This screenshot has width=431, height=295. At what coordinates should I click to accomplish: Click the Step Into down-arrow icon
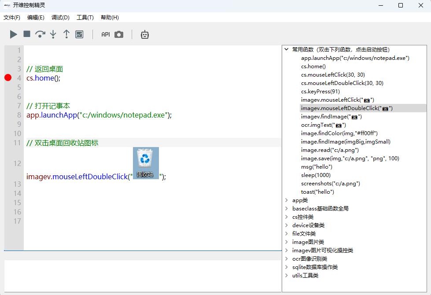(53, 34)
